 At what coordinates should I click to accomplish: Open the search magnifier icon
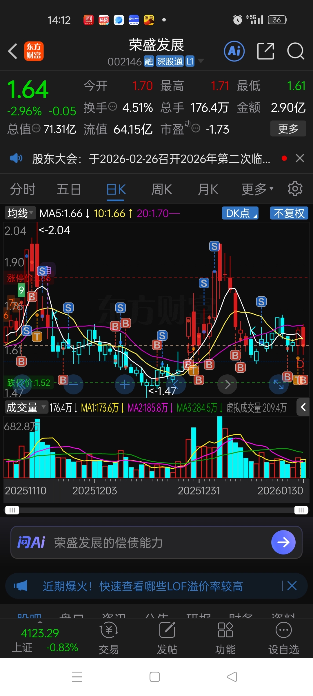coord(296,51)
